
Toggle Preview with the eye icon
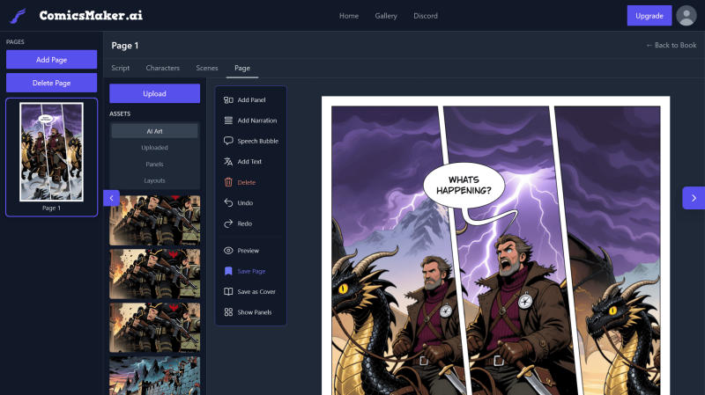point(228,251)
